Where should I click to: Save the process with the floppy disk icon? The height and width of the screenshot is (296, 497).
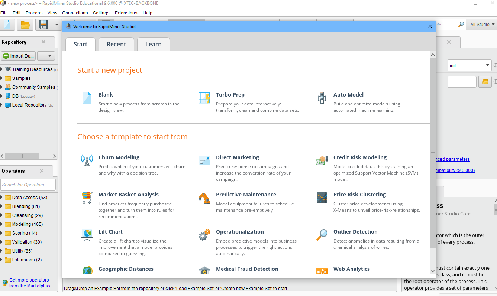click(43, 25)
